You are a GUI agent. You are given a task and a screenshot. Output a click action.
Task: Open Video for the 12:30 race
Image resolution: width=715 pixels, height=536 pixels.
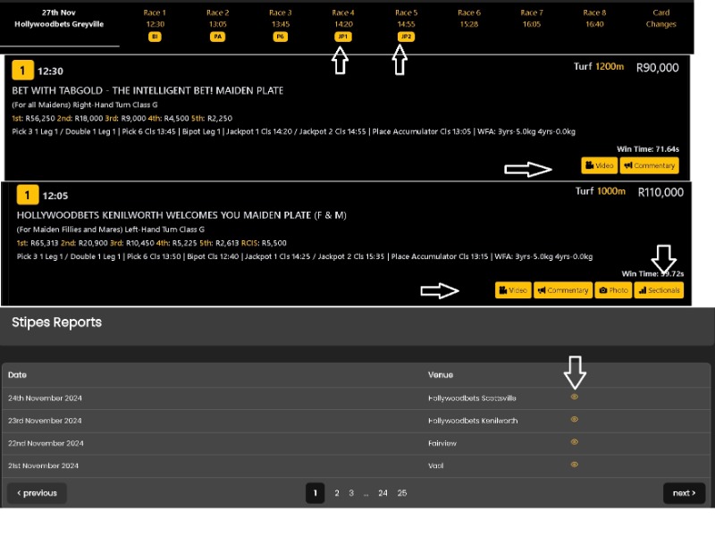coord(599,165)
